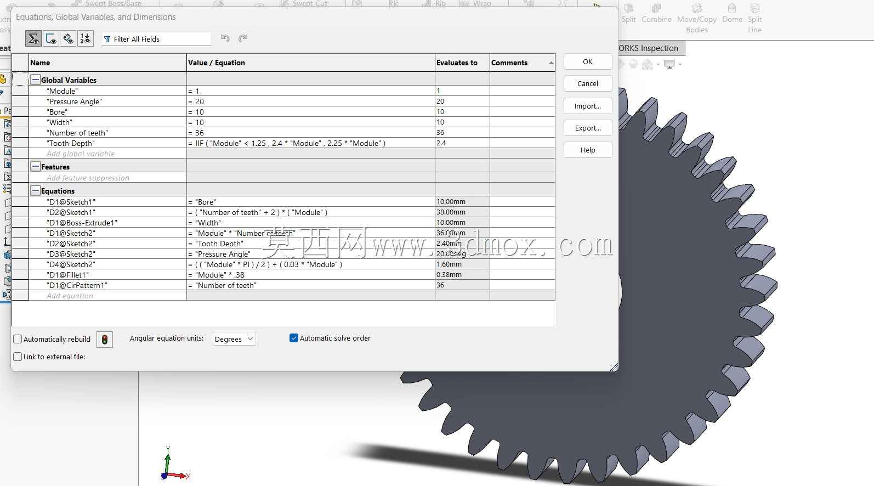874x486 pixels.
Task: Click the Name column header
Action: tap(107, 63)
